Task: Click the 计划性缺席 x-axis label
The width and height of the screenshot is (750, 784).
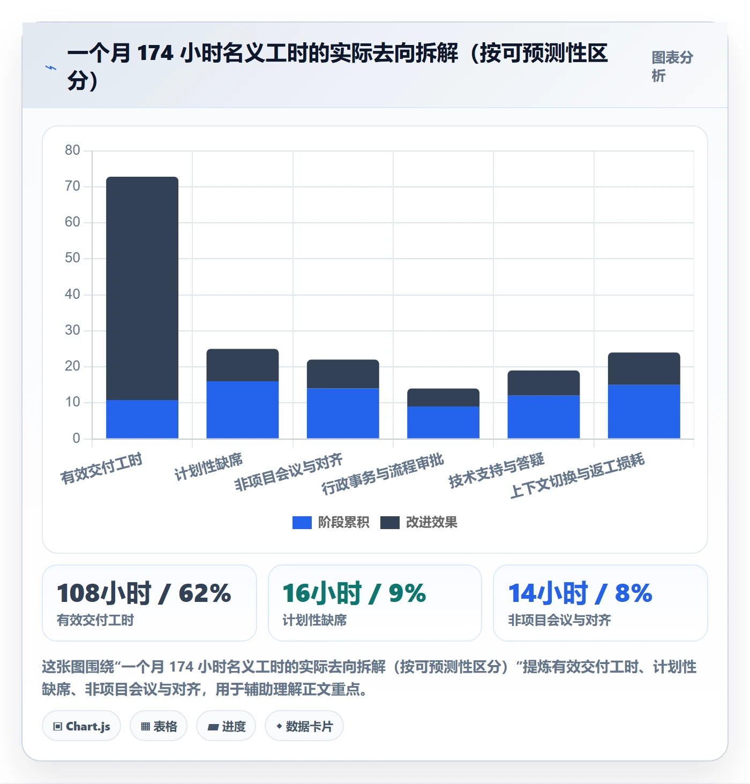Action: [x=208, y=466]
